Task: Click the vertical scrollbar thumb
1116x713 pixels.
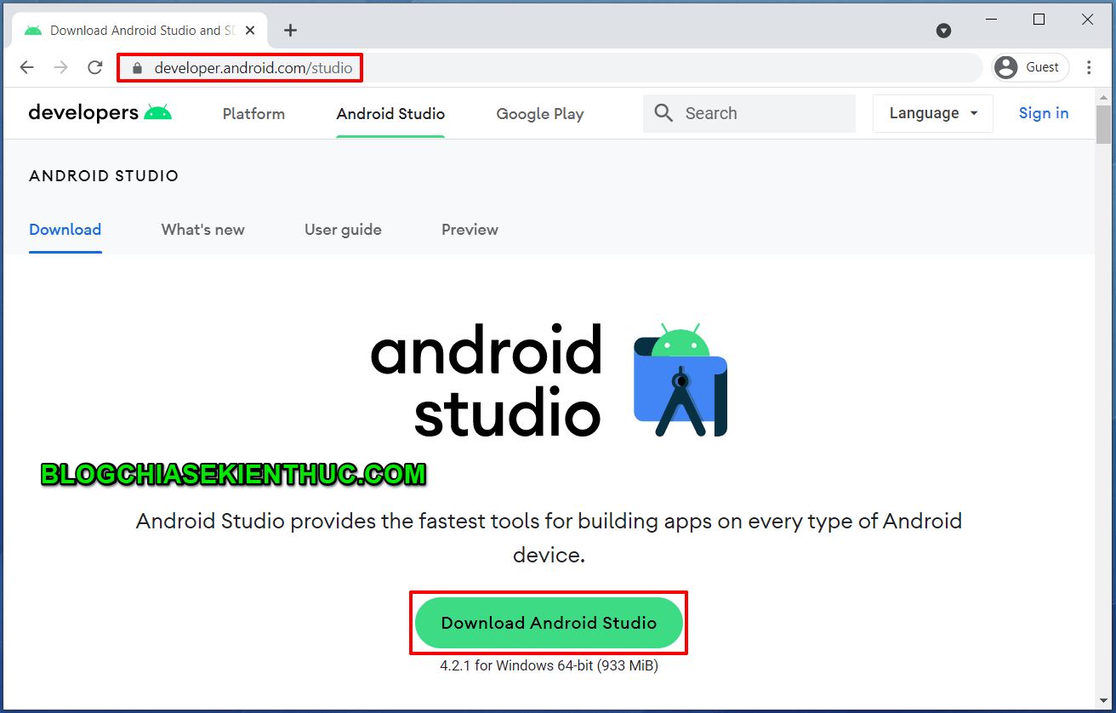Action: [1103, 124]
